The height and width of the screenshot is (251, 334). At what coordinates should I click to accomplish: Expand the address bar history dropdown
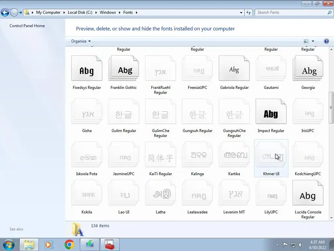[241, 13]
